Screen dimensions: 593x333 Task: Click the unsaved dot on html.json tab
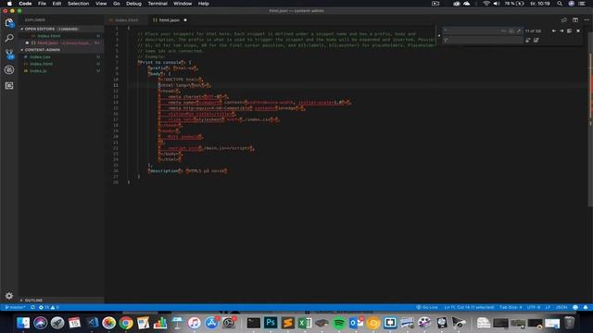coord(185,20)
